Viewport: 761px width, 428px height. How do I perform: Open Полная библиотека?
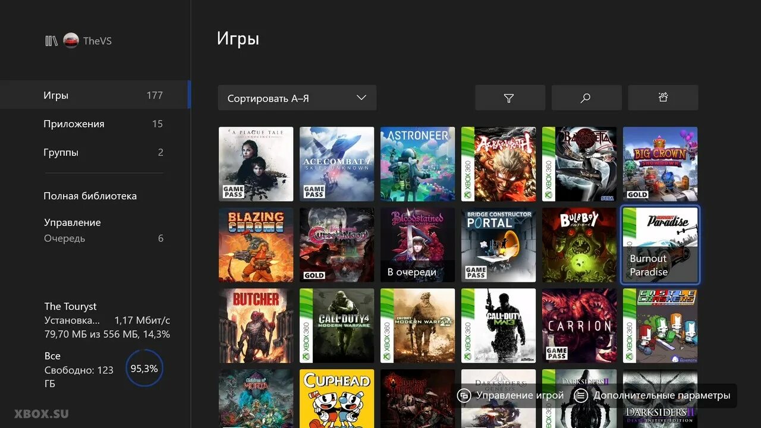[90, 196]
